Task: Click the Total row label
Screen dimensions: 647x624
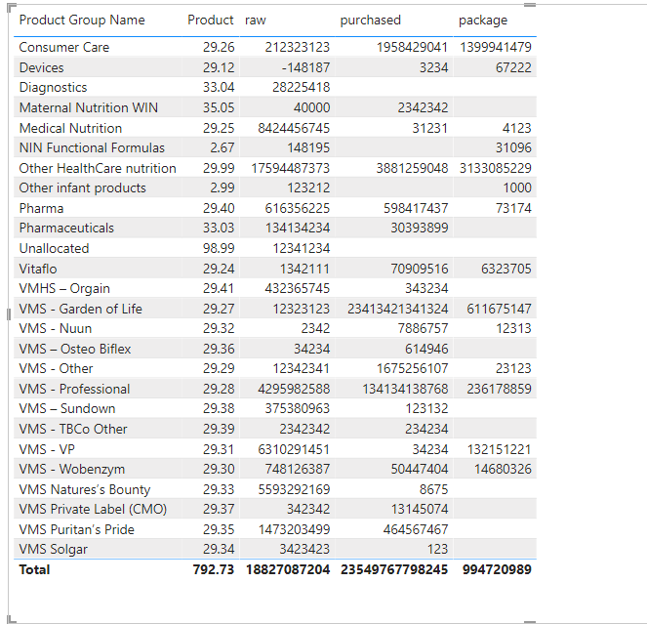Action: click(x=34, y=570)
